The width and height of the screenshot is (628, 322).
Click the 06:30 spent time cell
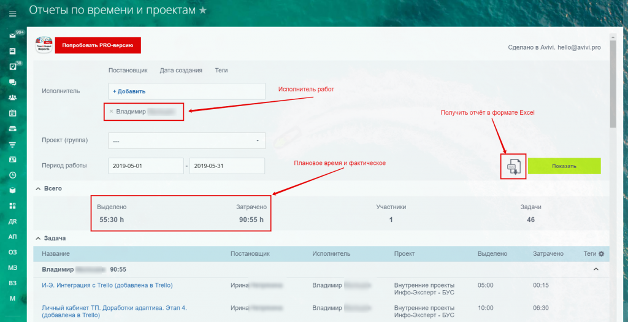click(x=541, y=308)
